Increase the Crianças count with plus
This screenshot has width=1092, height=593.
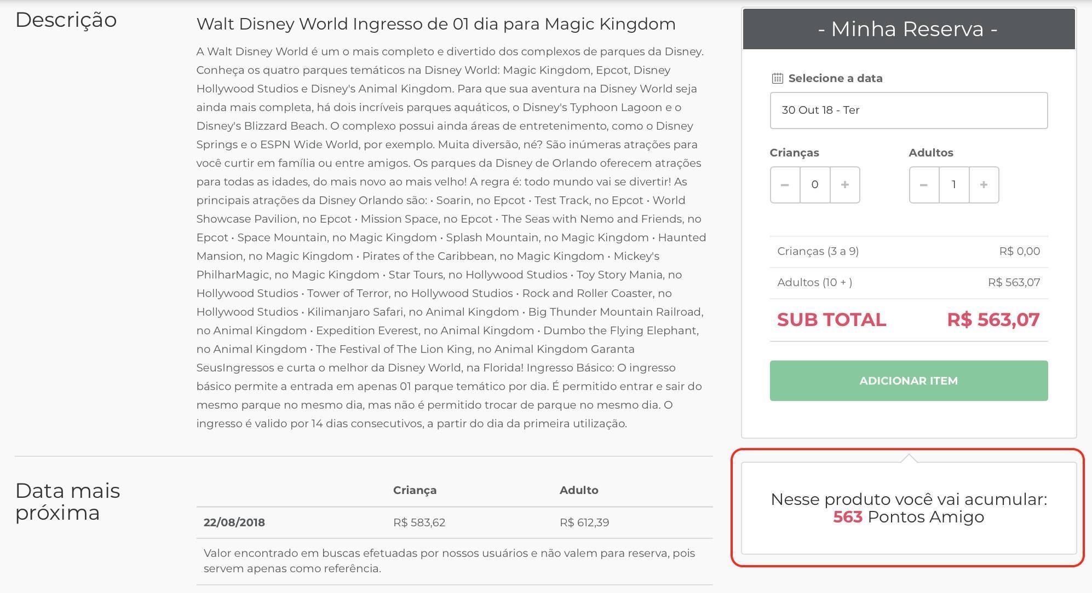[x=845, y=185]
